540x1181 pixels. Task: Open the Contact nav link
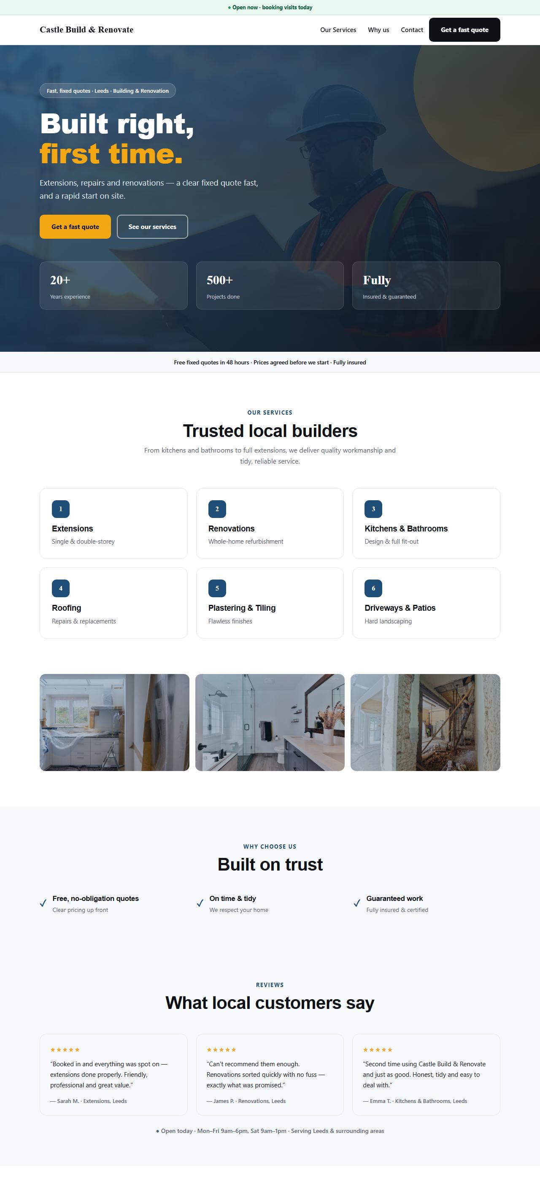[412, 30]
